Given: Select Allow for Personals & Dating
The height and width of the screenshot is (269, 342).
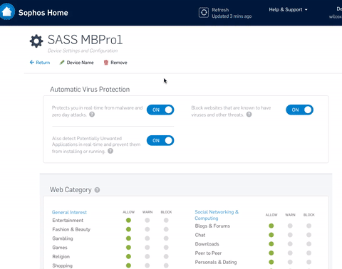Looking at the screenshot, I should click(271, 262).
